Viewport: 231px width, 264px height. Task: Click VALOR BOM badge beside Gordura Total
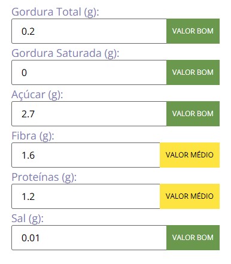(193, 31)
